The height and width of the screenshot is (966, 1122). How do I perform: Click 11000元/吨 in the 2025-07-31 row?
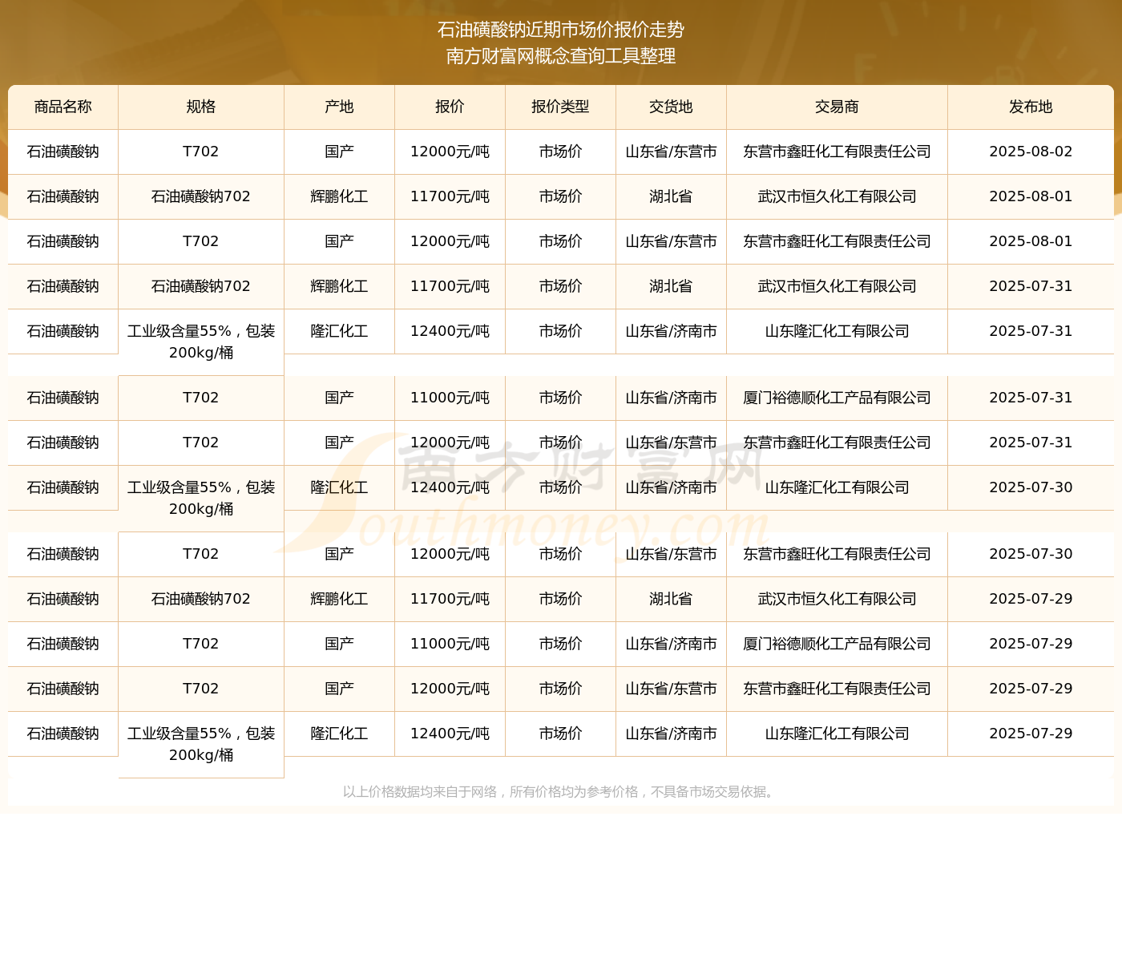pos(450,398)
